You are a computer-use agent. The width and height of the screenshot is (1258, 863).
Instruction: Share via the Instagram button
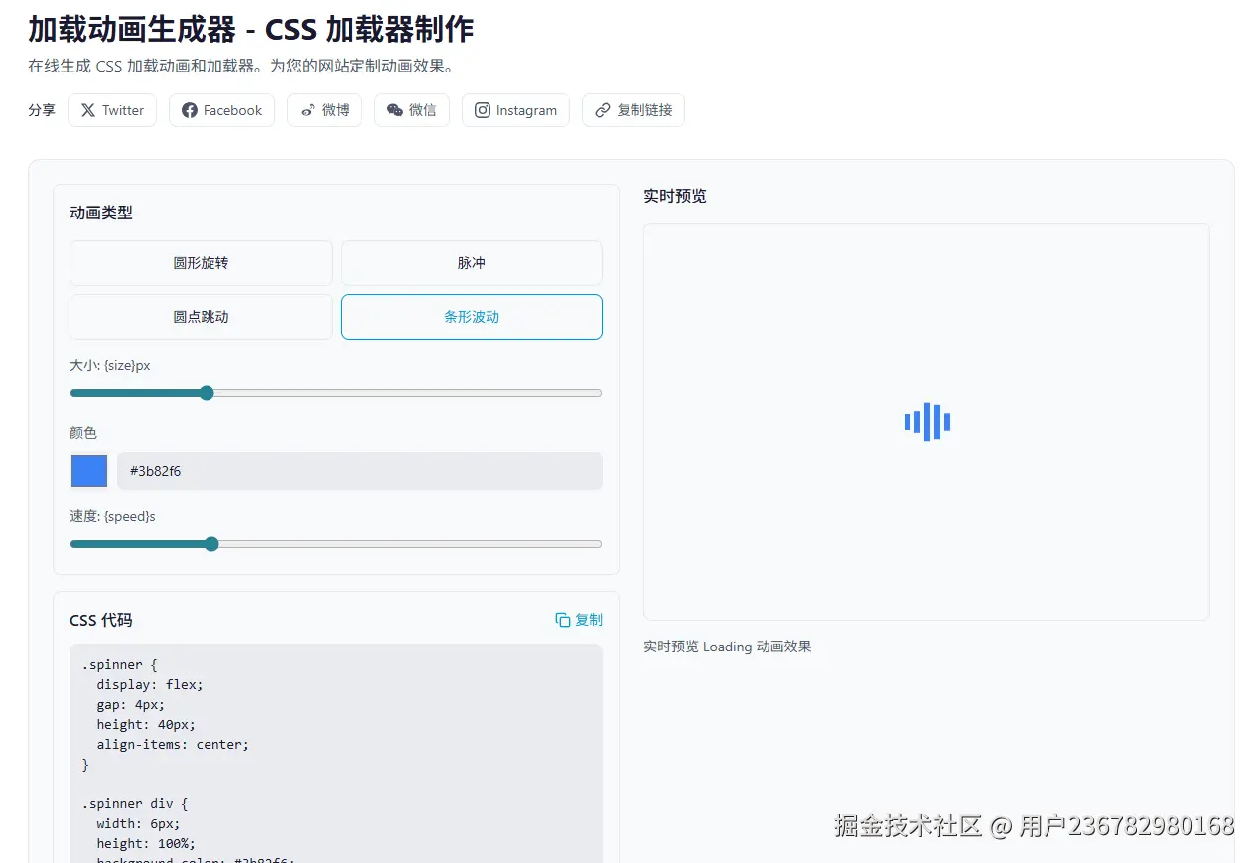coord(515,110)
